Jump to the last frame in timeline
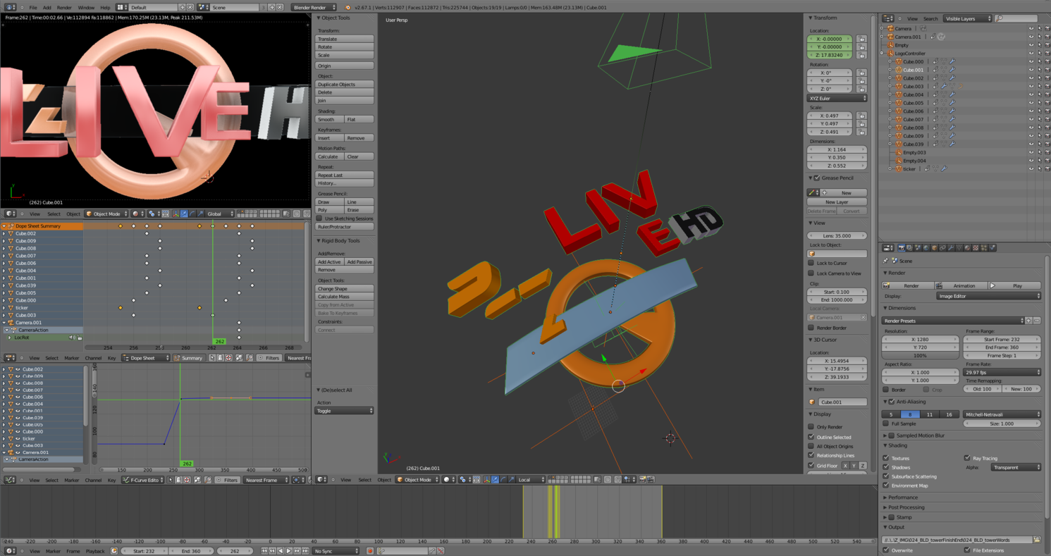Screen dimensions: 1051x556 305,551
